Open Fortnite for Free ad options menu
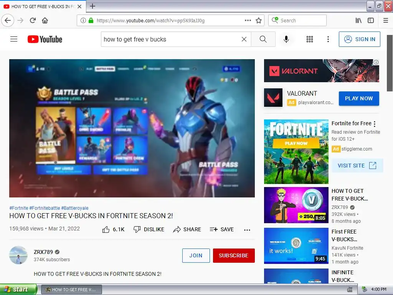The image size is (393, 295). [375, 124]
